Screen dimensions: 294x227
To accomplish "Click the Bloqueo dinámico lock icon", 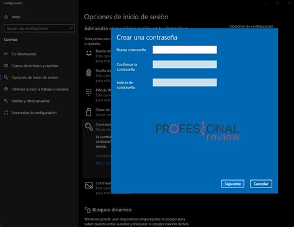I will pyautogui.click(x=87, y=210).
